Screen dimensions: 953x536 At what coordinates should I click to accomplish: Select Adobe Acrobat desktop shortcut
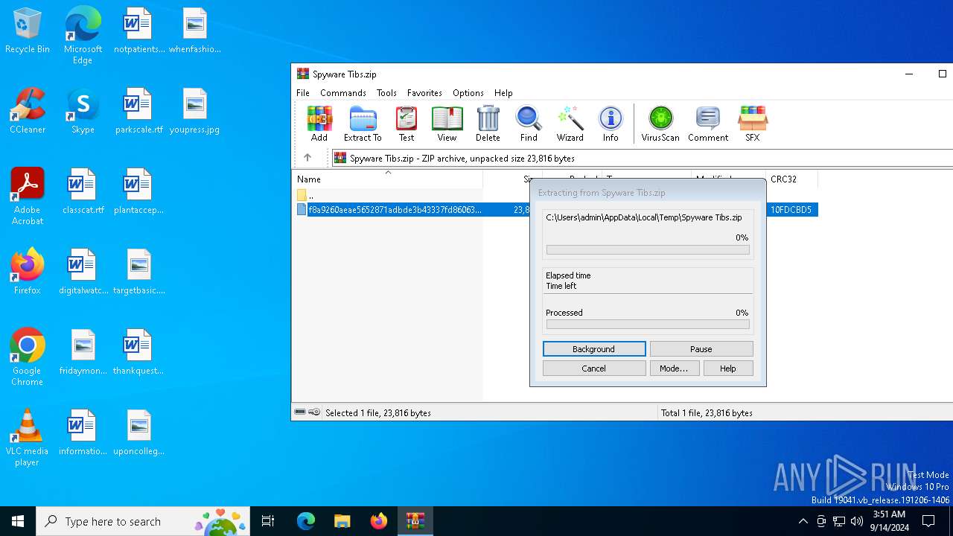tap(28, 197)
